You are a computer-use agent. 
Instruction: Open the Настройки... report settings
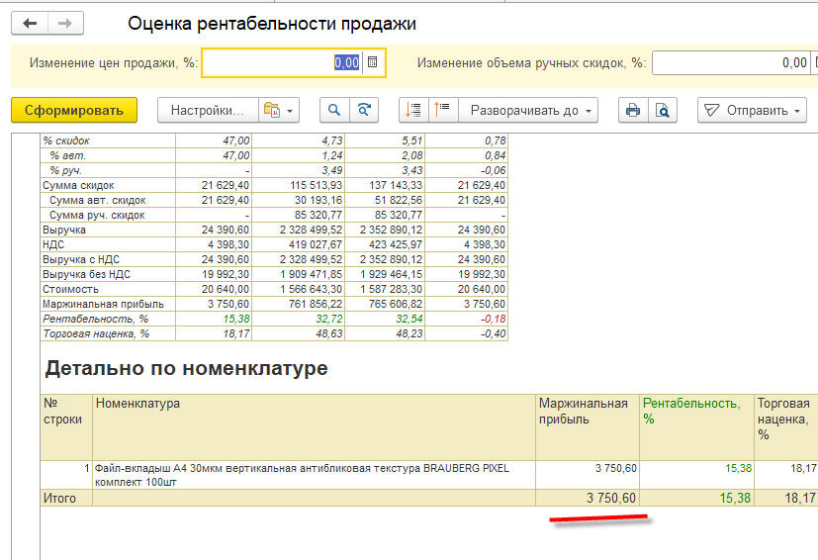coord(208,110)
